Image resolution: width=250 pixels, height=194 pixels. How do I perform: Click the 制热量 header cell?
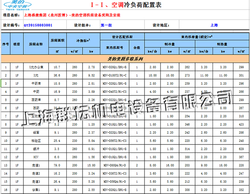tap(222, 44)
